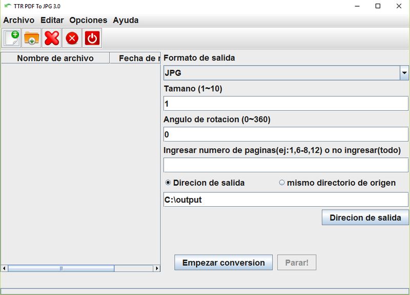Screen dimensions: 410x295
Task: Click the page numbers input field
Action: click(286, 165)
